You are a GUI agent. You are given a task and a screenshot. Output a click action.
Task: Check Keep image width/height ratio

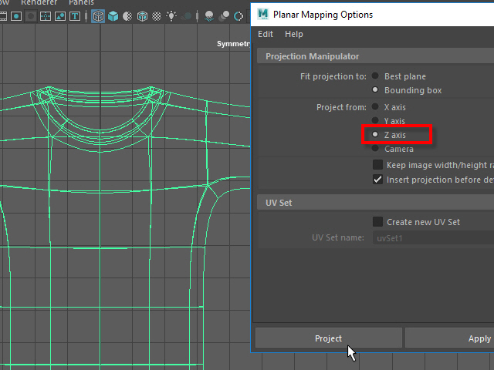pyautogui.click(x=377, y=165)
